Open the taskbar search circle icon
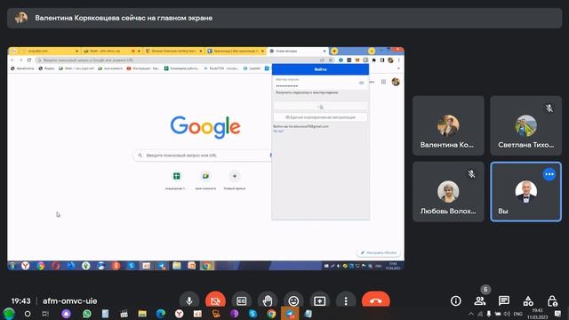Screen dimensions: 569x320 [28, 314]
